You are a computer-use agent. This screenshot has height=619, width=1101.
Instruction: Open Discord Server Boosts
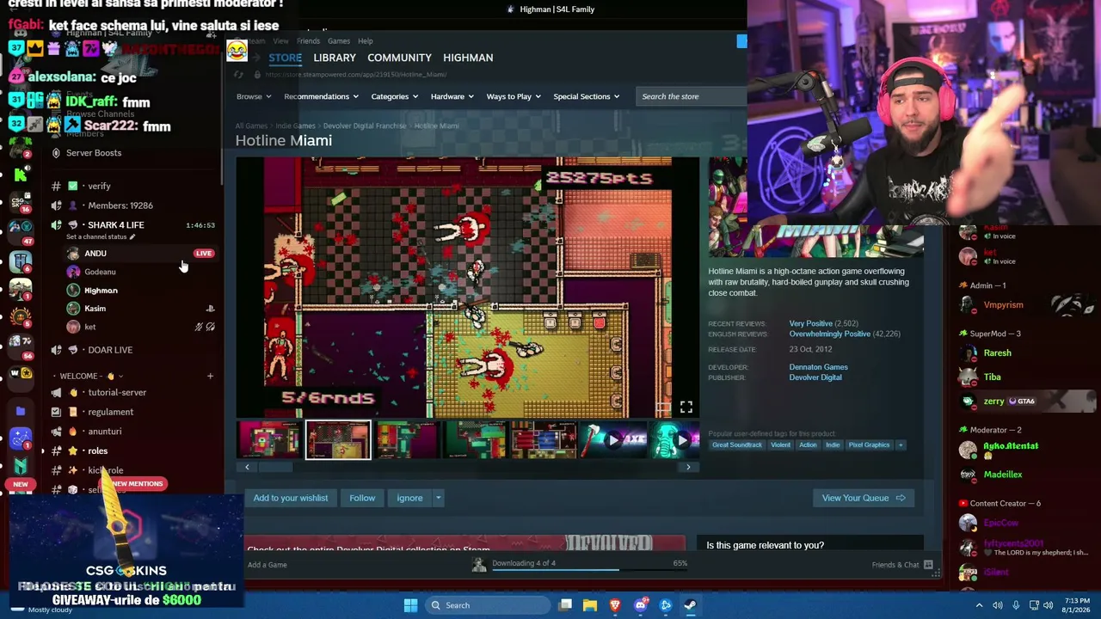[x=94, y=153]
